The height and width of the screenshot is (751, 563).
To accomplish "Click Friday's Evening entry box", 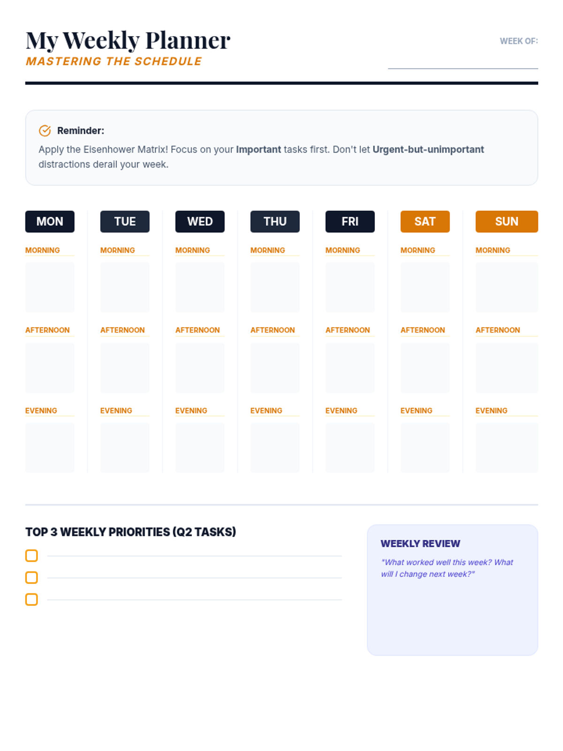I will tap(350, 448).
